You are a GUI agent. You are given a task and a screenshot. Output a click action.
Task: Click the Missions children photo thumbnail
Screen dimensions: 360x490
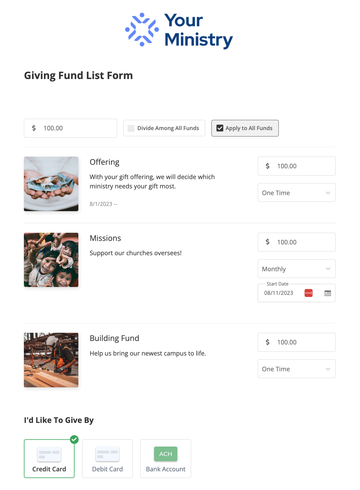(x=51, y=260)
